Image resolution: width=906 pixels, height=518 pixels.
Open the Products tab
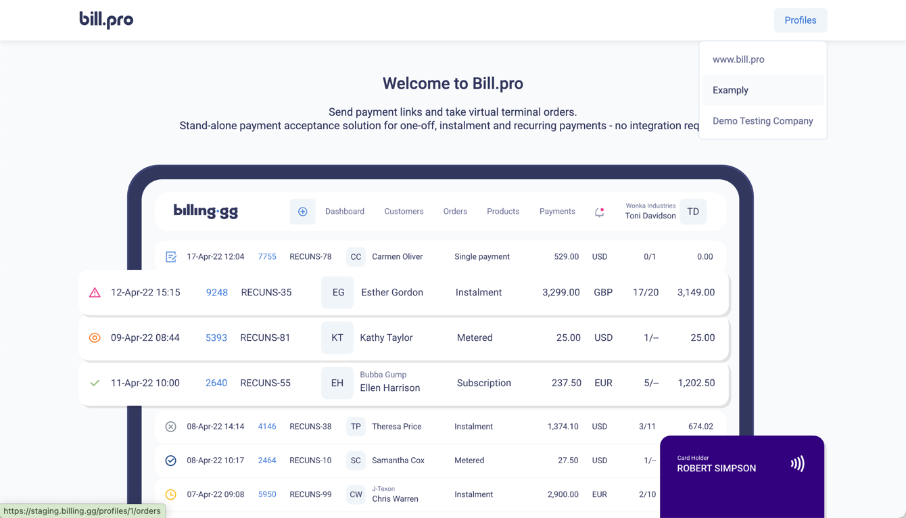pos(503,212)
